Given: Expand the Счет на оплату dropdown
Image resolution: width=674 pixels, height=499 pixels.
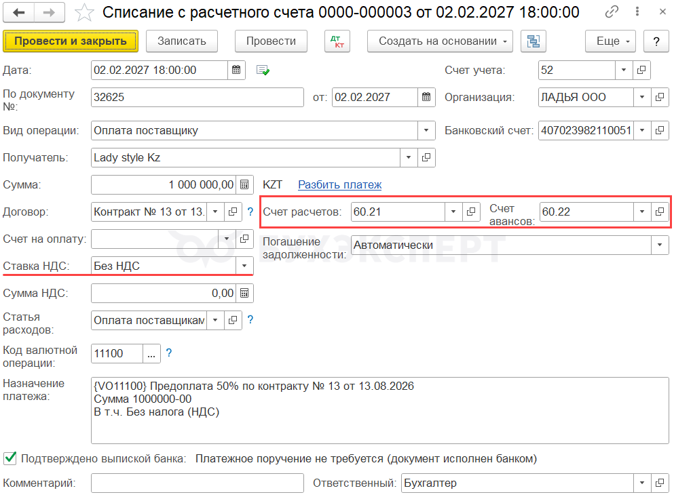Looking at the screenshot, I should pos(227,239).
